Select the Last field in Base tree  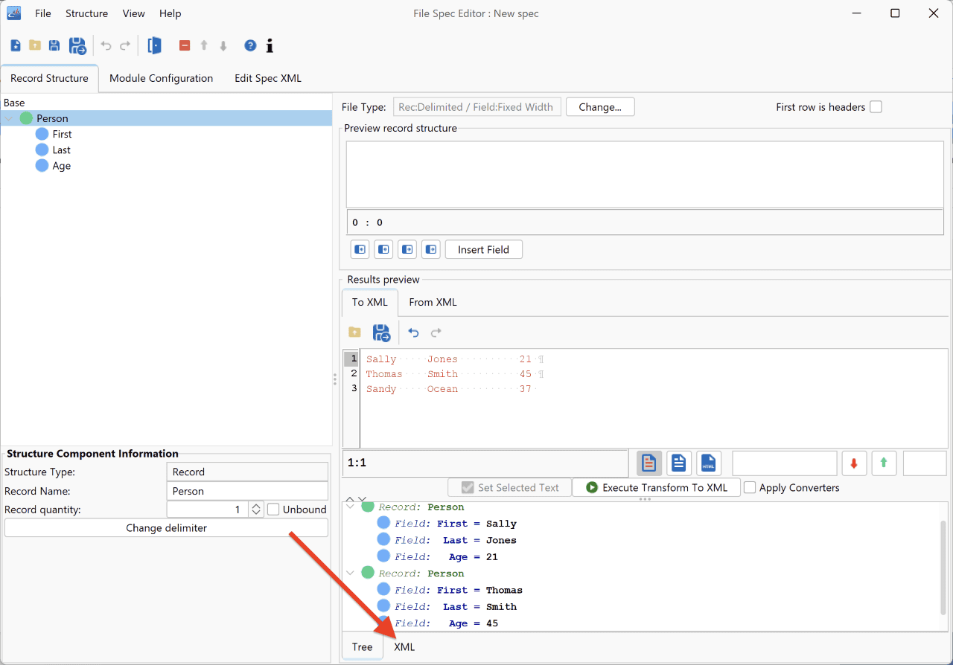click(62, 150)
